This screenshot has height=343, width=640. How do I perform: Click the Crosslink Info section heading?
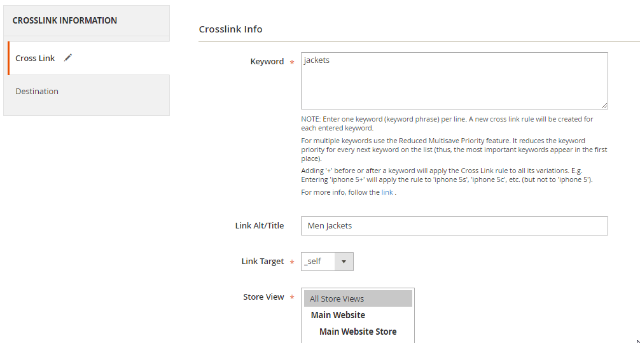tap(230, 29)
